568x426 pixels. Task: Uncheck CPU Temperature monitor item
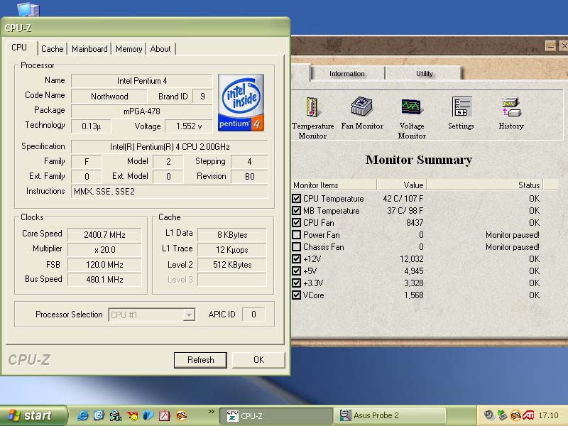(x=296, y=199)
